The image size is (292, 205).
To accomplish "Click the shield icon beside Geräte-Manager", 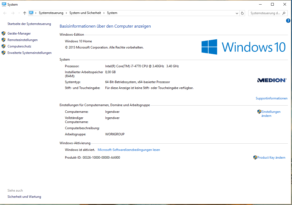I will 3,33.
